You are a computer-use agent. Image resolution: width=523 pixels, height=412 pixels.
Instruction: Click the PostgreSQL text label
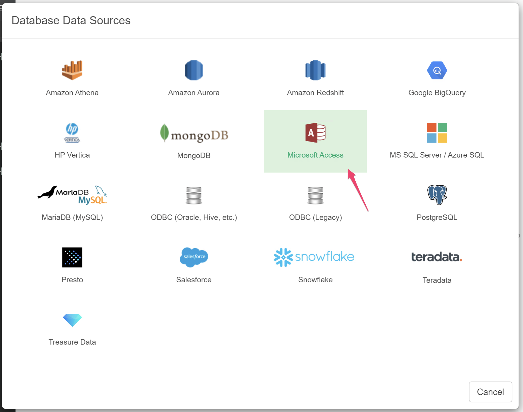[x=437, y=217]
